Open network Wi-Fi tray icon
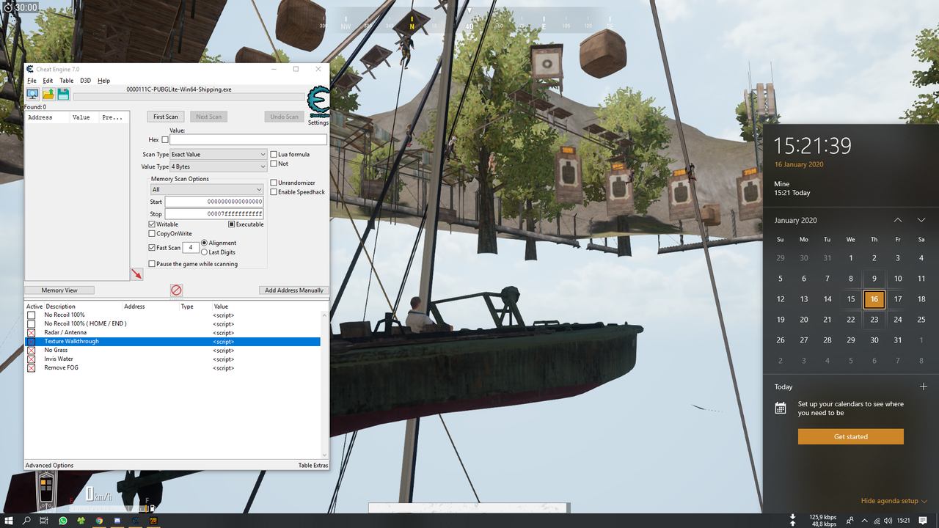Viewport: 939px width, 528px height. (x=876, y=520)
